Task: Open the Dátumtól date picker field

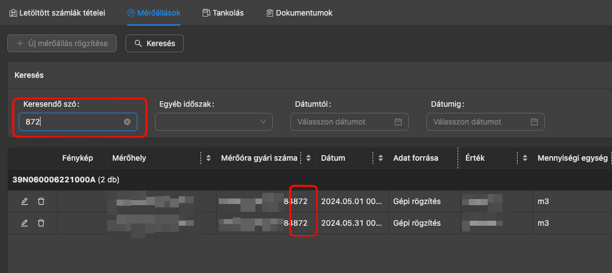Action: (x=349, y=122)
